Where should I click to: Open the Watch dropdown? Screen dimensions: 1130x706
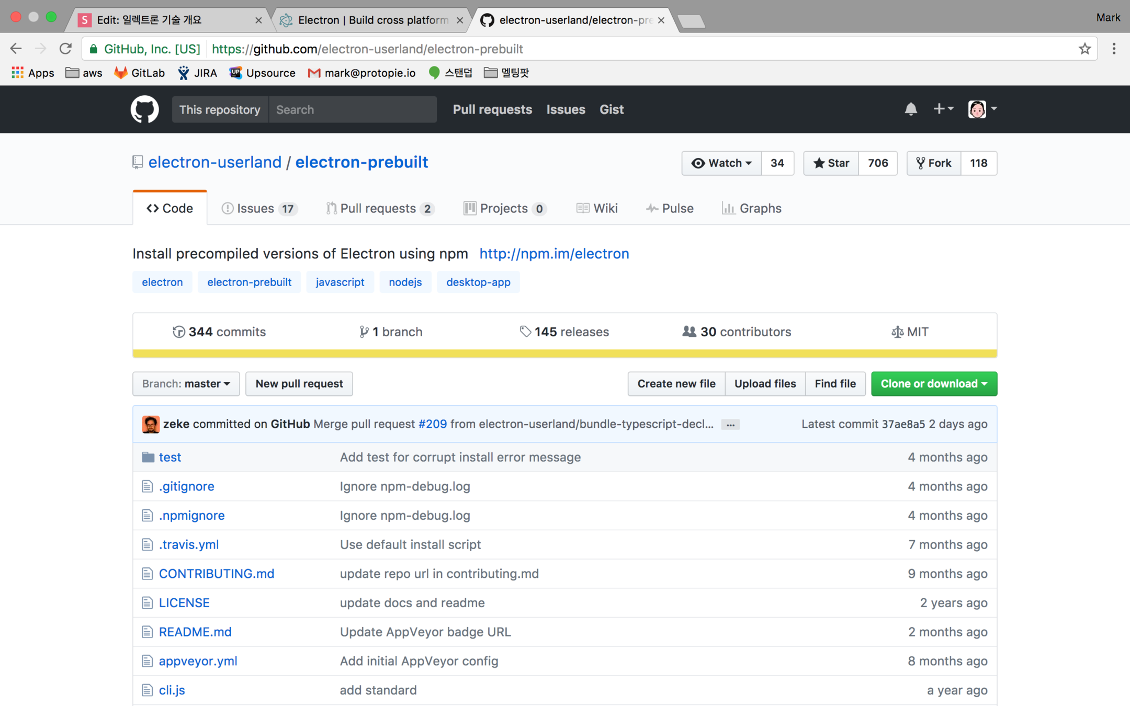click(721, 163)
